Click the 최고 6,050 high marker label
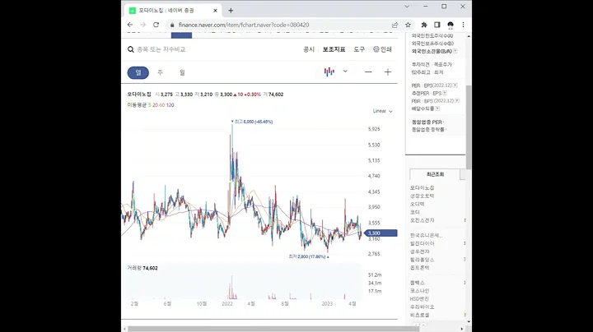The image size is (593, 332). [x=252, y=122]
